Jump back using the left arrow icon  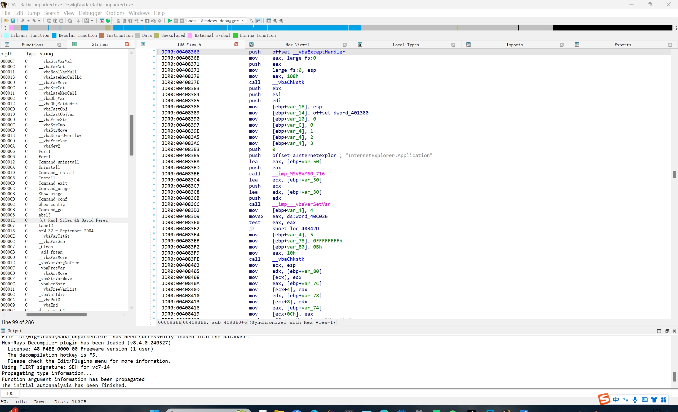click(23, 21)
